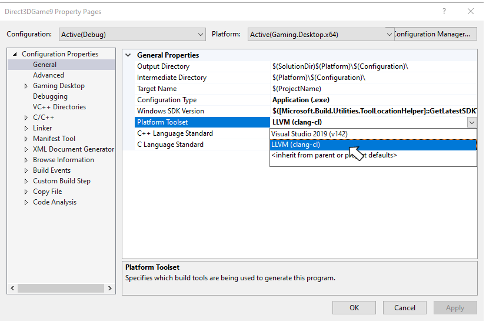Viewport: 486px width, 322px height.
Task: Select General in the properties tree
Action: (x=45, y=65)
